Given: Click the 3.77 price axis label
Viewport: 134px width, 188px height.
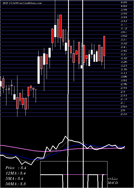Looking at the screenshot, I should tap(124, 25).
